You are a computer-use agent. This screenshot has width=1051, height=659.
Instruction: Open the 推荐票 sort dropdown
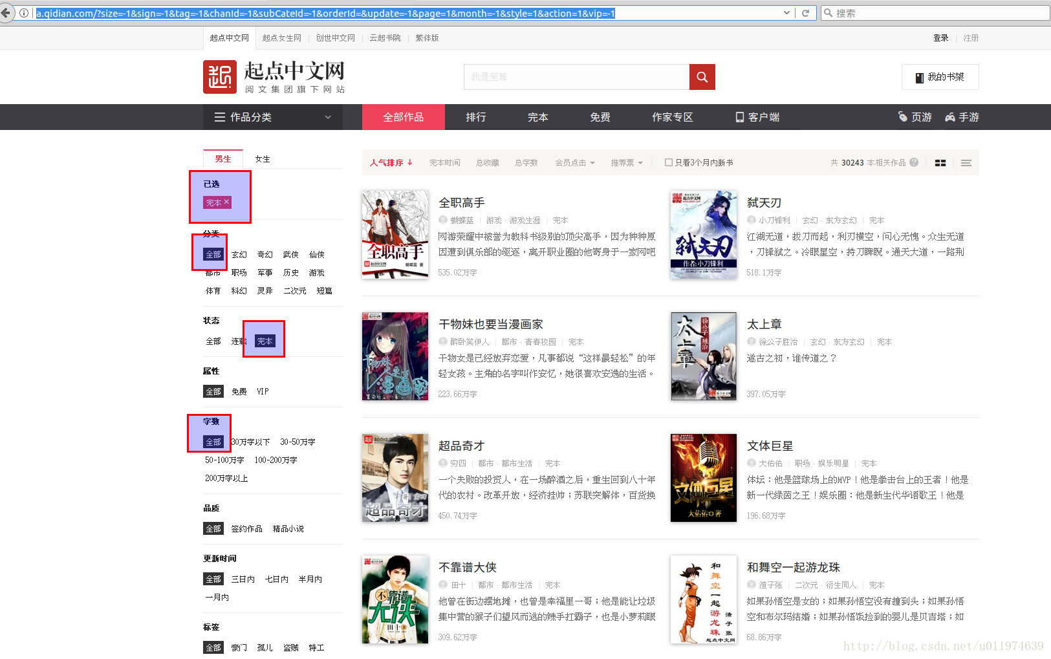click(x=627, y=163)
